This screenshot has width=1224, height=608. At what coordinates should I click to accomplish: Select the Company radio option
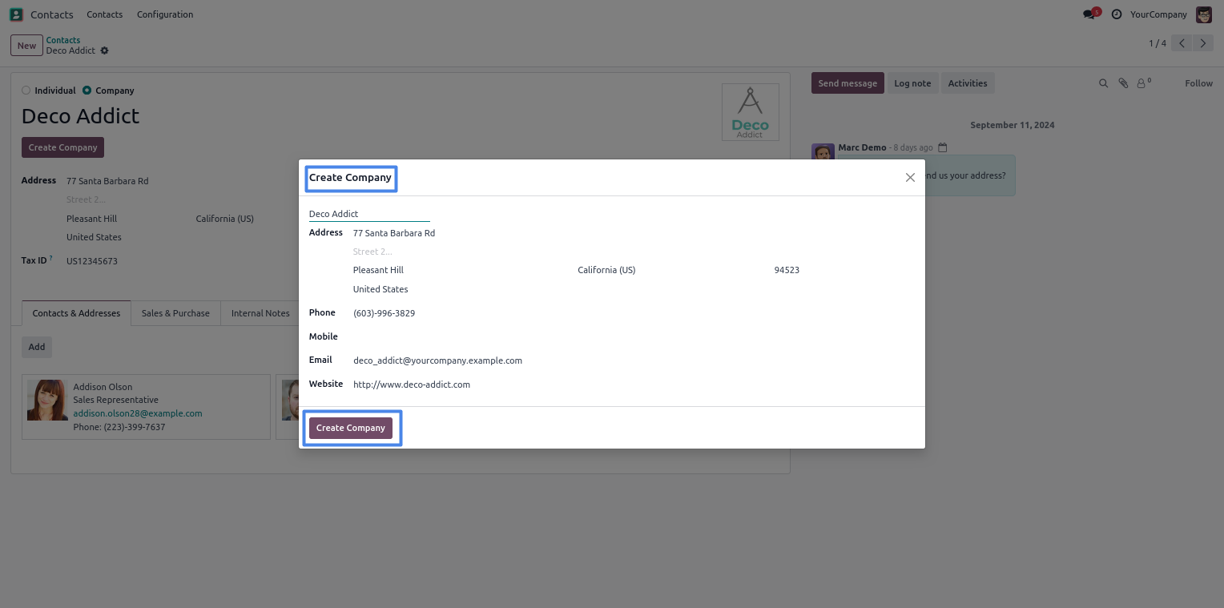click(87, 91)
